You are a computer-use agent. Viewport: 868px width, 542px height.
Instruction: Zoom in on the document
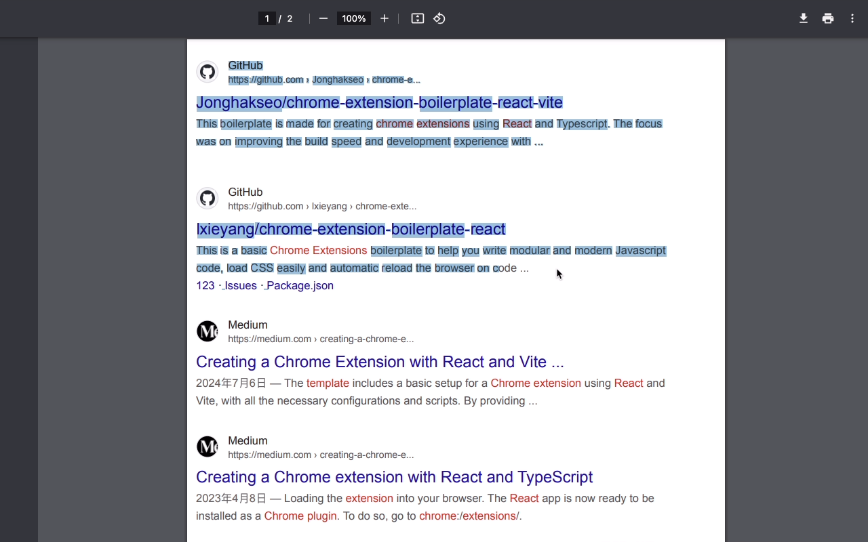tap(384, 18)
